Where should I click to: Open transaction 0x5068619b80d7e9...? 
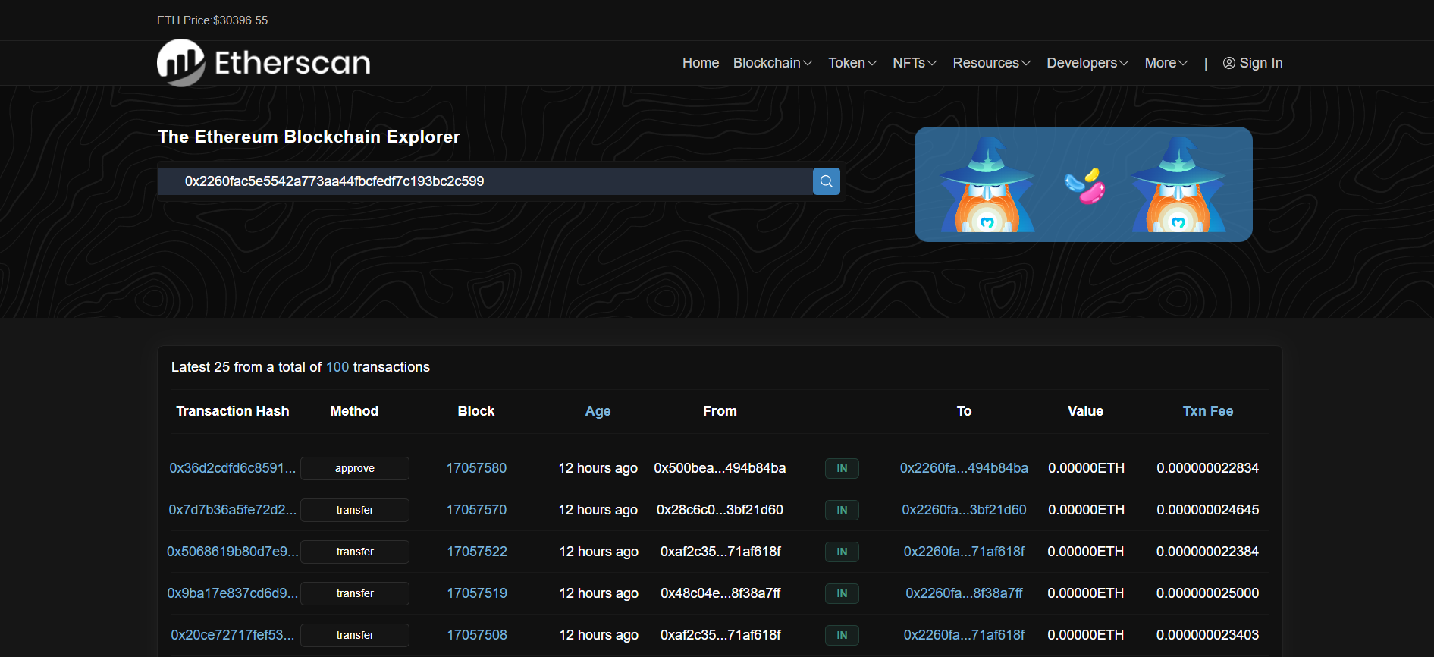point(233,552)
